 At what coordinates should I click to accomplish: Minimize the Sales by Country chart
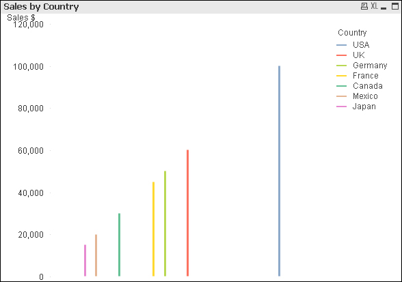(384, 7)
